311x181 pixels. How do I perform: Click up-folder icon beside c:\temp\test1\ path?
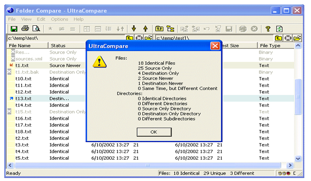click(278, 38)
